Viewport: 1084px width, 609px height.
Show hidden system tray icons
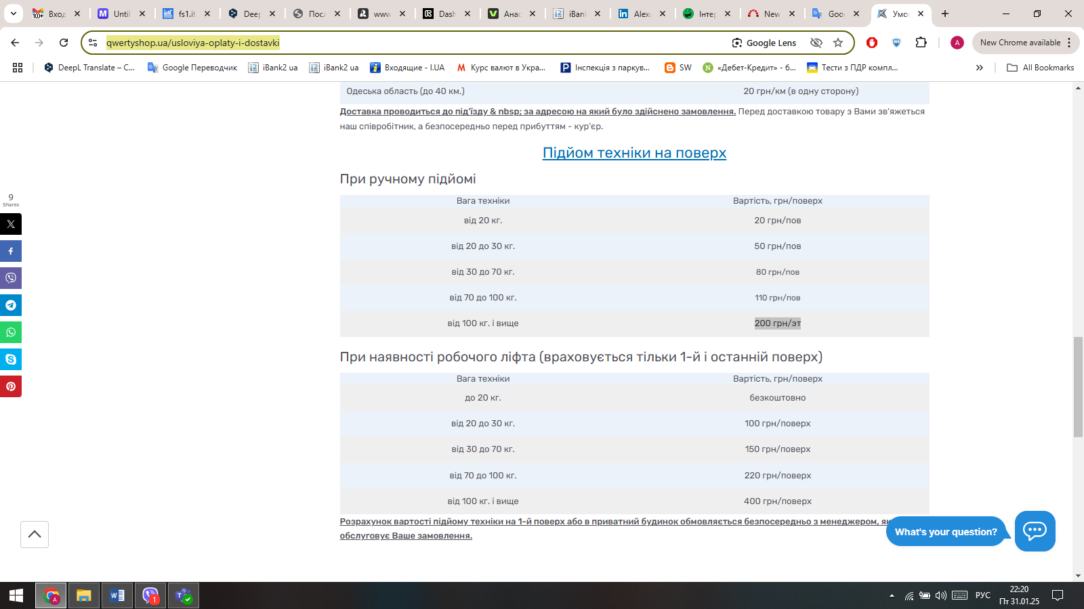[892, 595]
